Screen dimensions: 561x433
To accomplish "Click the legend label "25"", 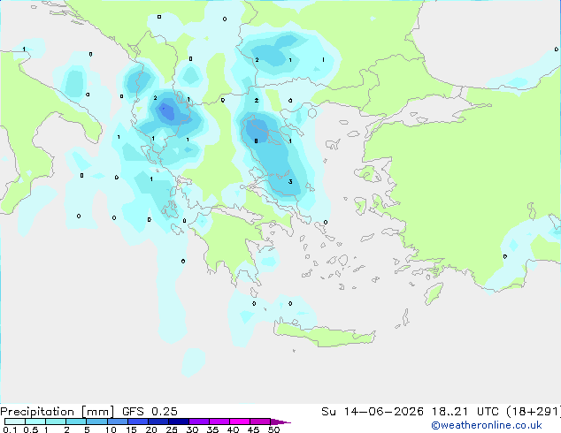I will [172, 429].
